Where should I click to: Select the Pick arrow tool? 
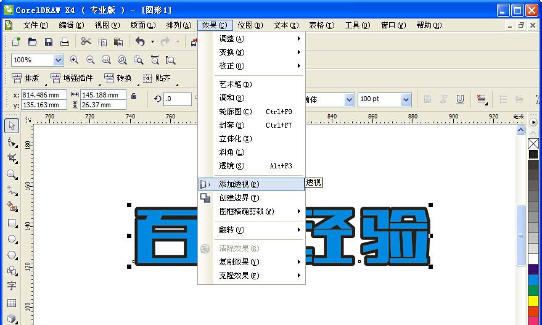tap(12, 126)
